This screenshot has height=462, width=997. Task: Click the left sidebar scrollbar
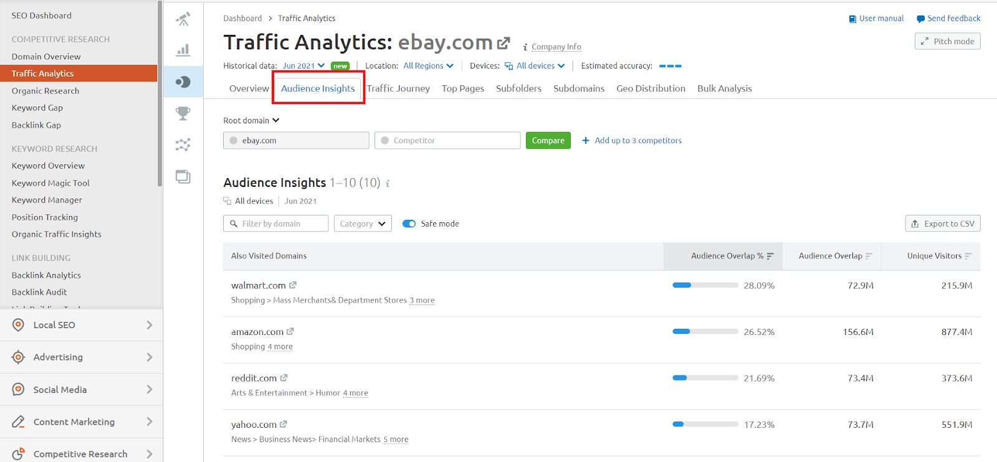160,93
